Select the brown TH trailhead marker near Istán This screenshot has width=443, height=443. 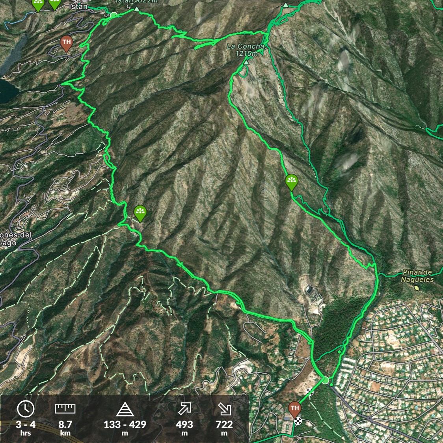[66, 44]
